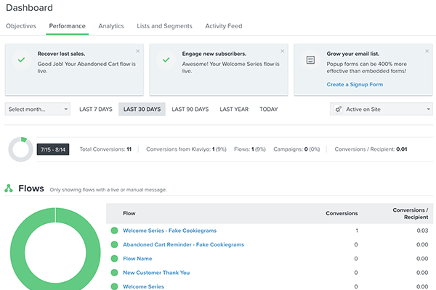This screenshot has height=290, width=436.
Task: Click the Flows section icon
Action: (9, 188)
